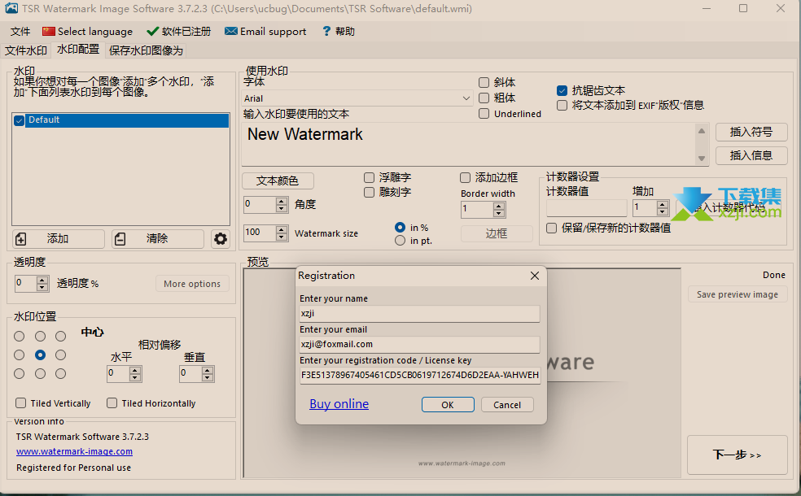
Task: Enable Tiled Vertically checkbox
Action: (21, 403)
